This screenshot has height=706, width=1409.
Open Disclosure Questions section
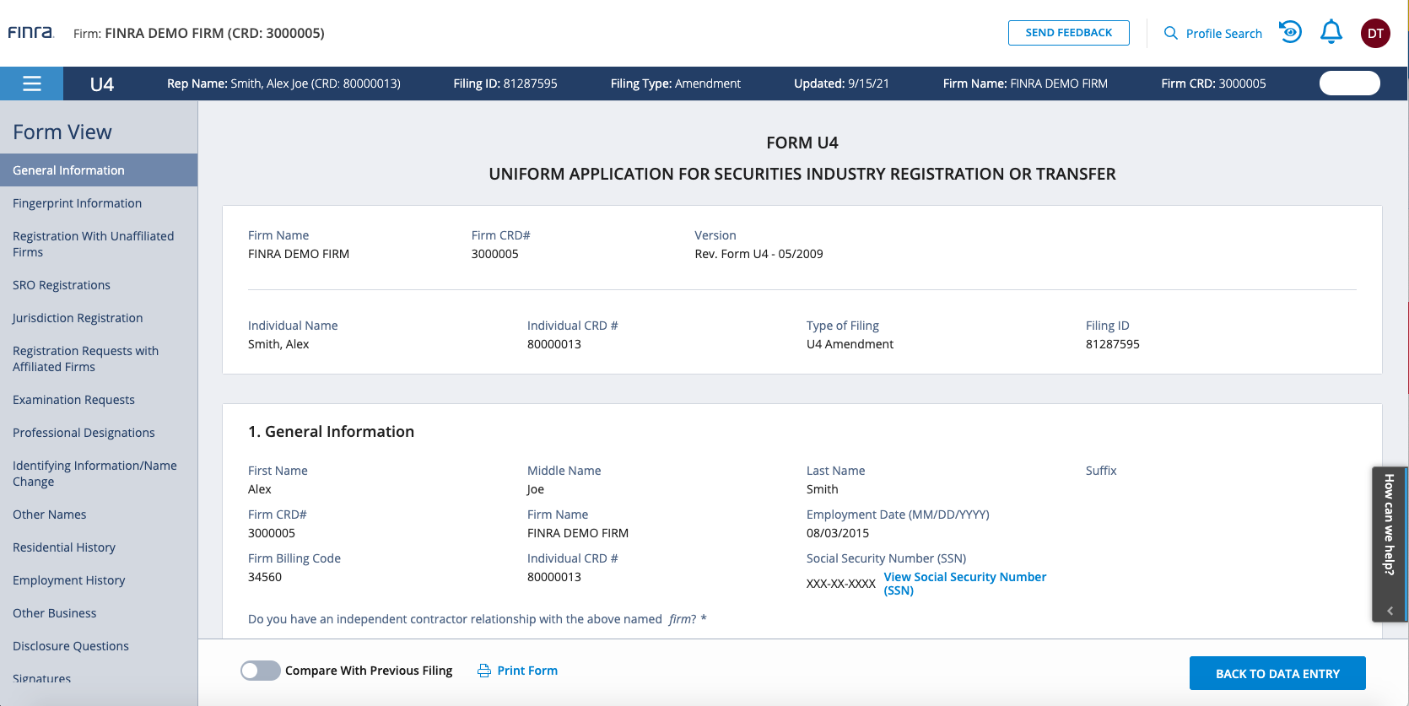click(71, 646)
